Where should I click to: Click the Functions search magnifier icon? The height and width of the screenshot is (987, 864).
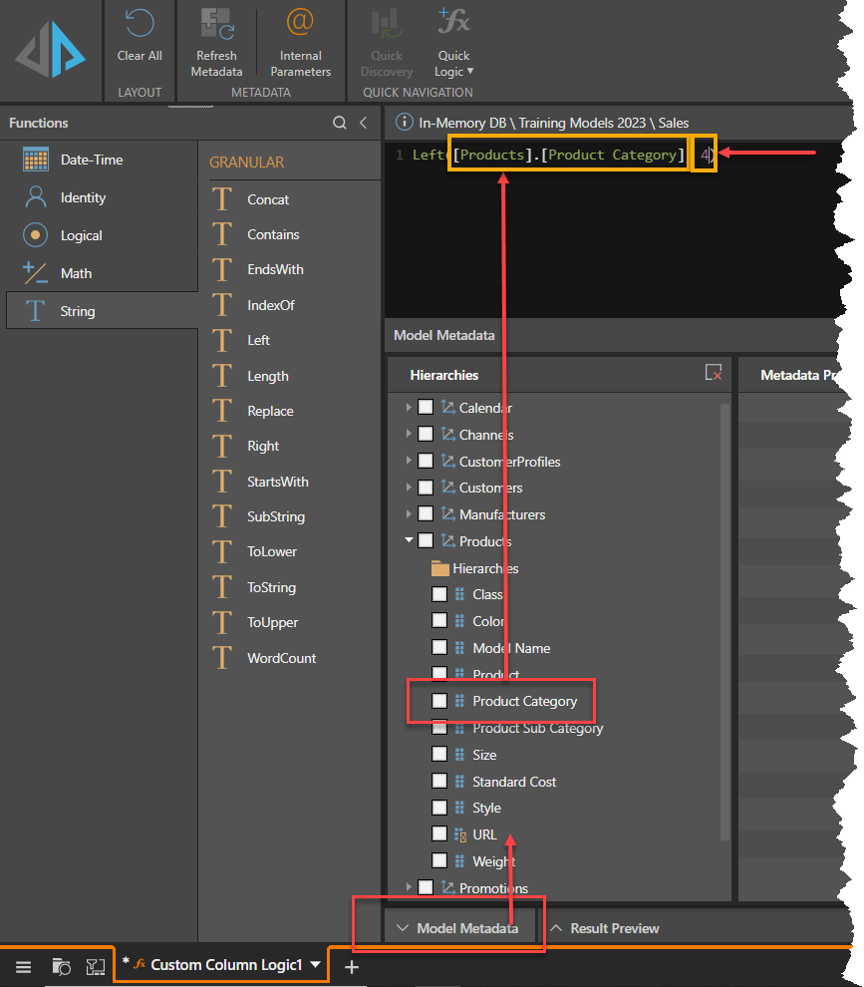340,123
